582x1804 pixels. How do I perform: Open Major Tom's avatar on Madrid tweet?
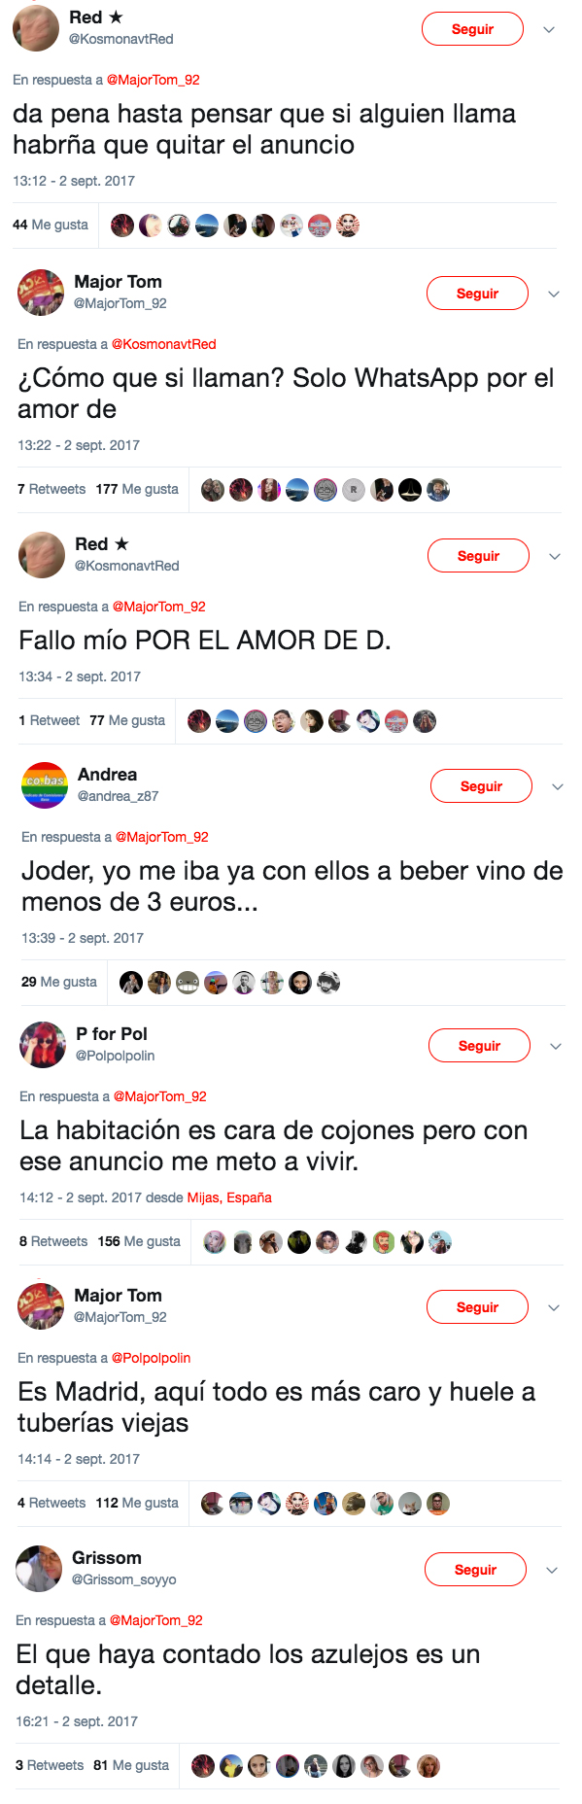click(x=41, y=1306)
